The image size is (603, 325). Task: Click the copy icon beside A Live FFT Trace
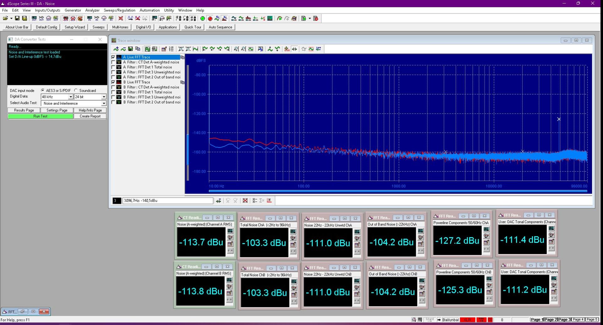182,57
